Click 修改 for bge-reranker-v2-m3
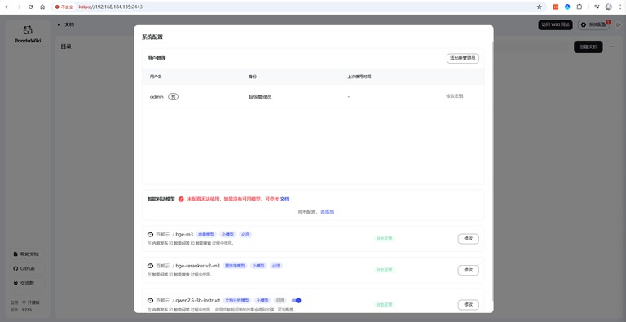This screenshot has height=322, width=626. [x=469, y=270]
